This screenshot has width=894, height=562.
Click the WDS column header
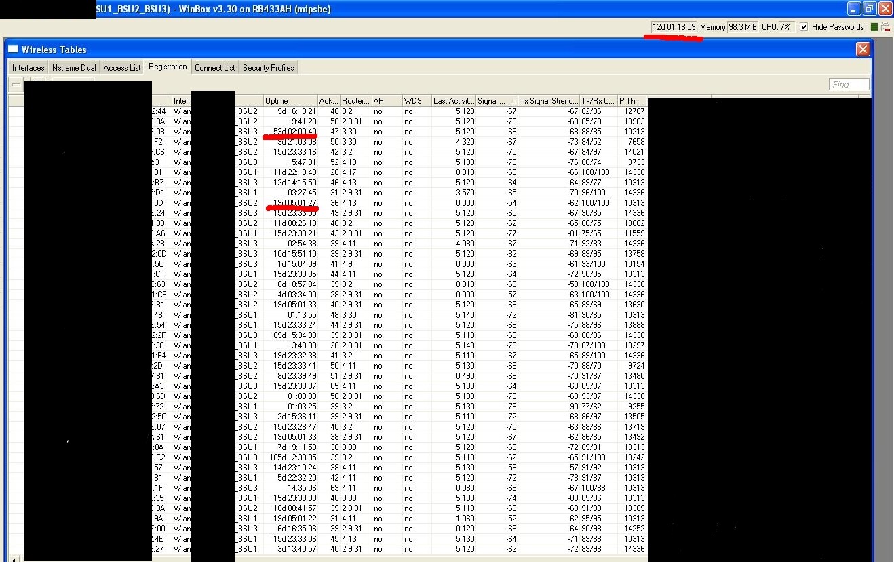416,101
